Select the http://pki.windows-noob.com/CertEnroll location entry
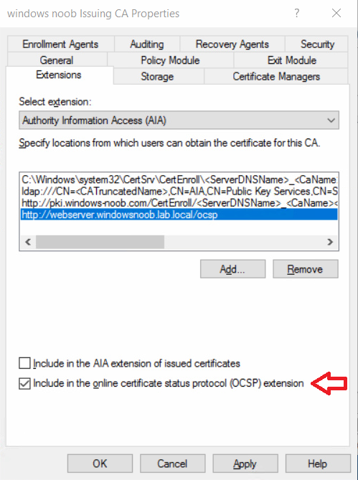This screenshot has width=358, height=480. click(x=179, y=203)
